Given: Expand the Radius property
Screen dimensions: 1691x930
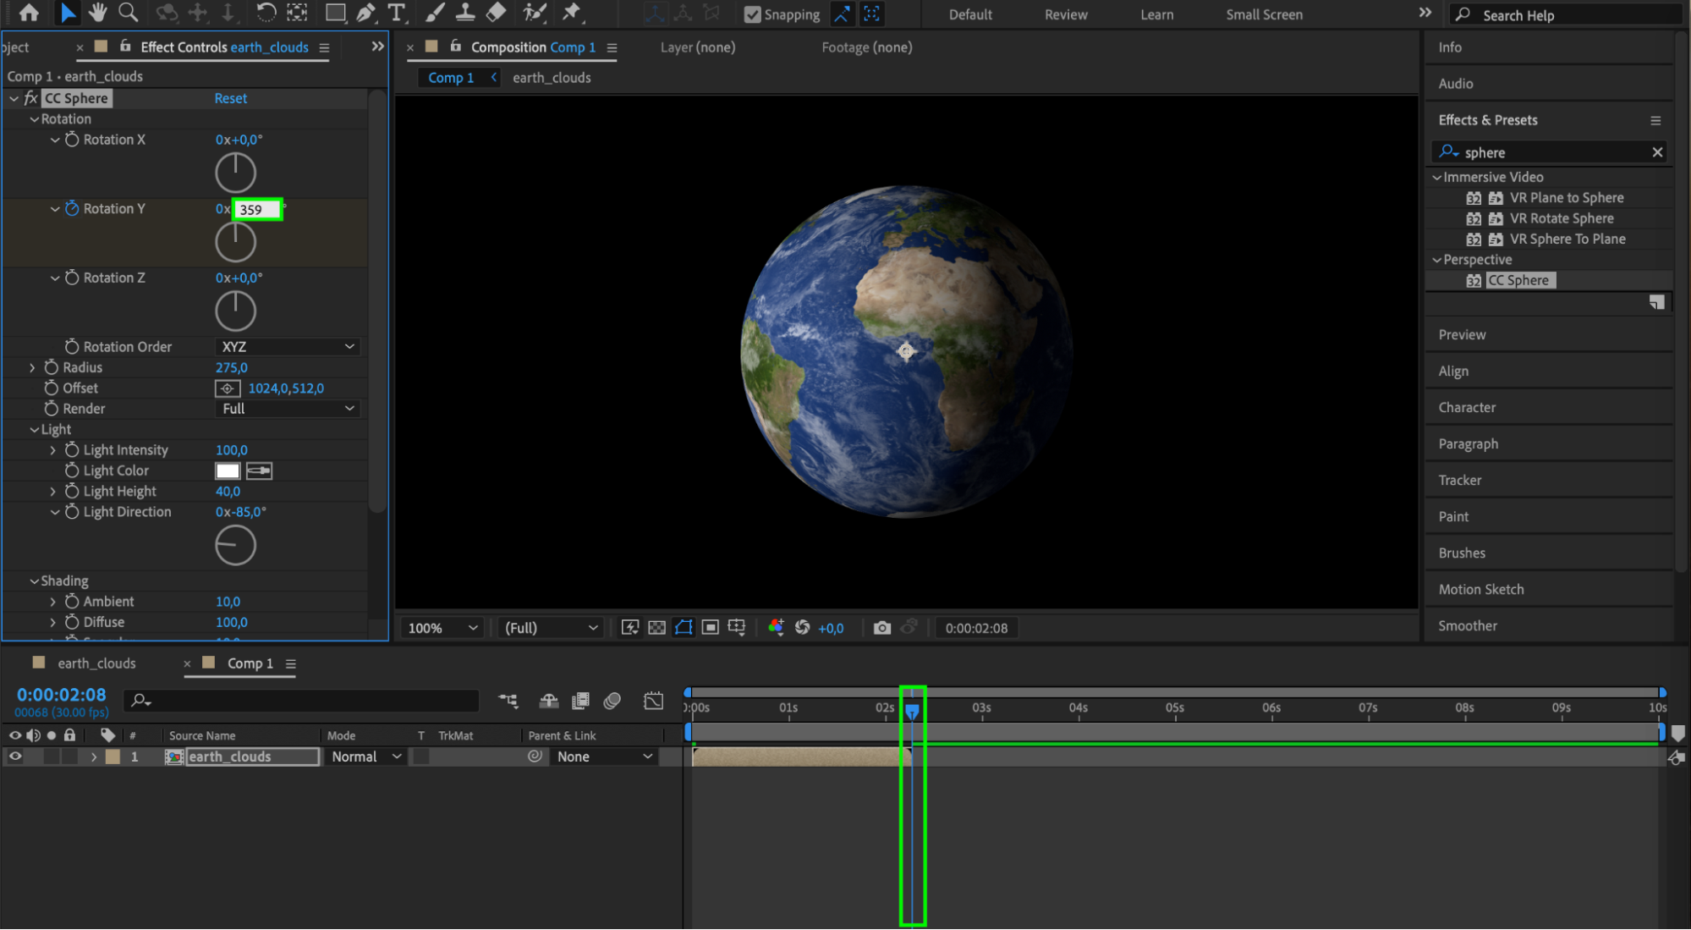Looking at the screenshot, I should tap(32, 367).
